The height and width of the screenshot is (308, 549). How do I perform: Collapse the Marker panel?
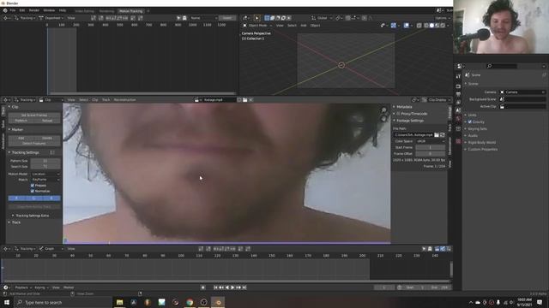[9, 129]
